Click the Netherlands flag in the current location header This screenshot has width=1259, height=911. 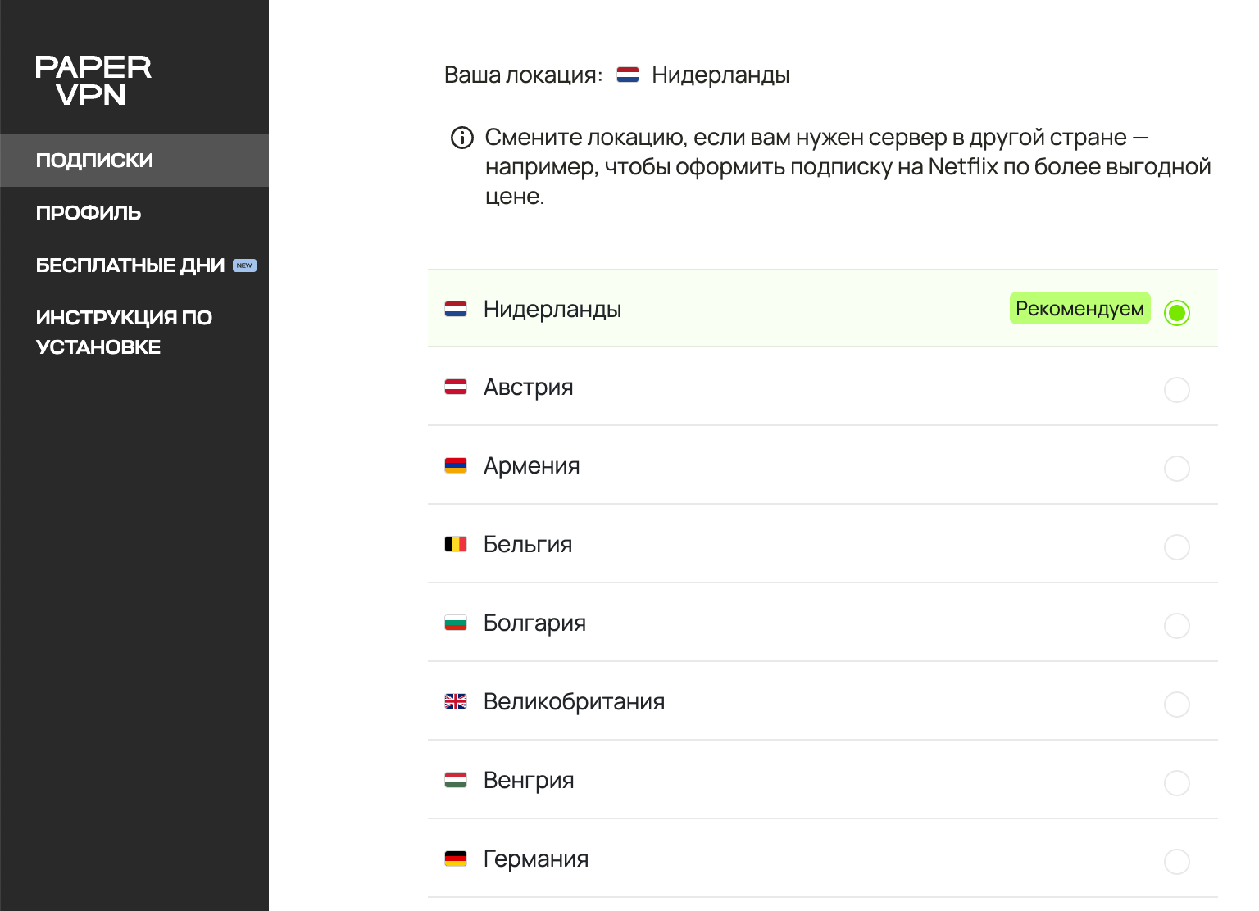(628, 75)
